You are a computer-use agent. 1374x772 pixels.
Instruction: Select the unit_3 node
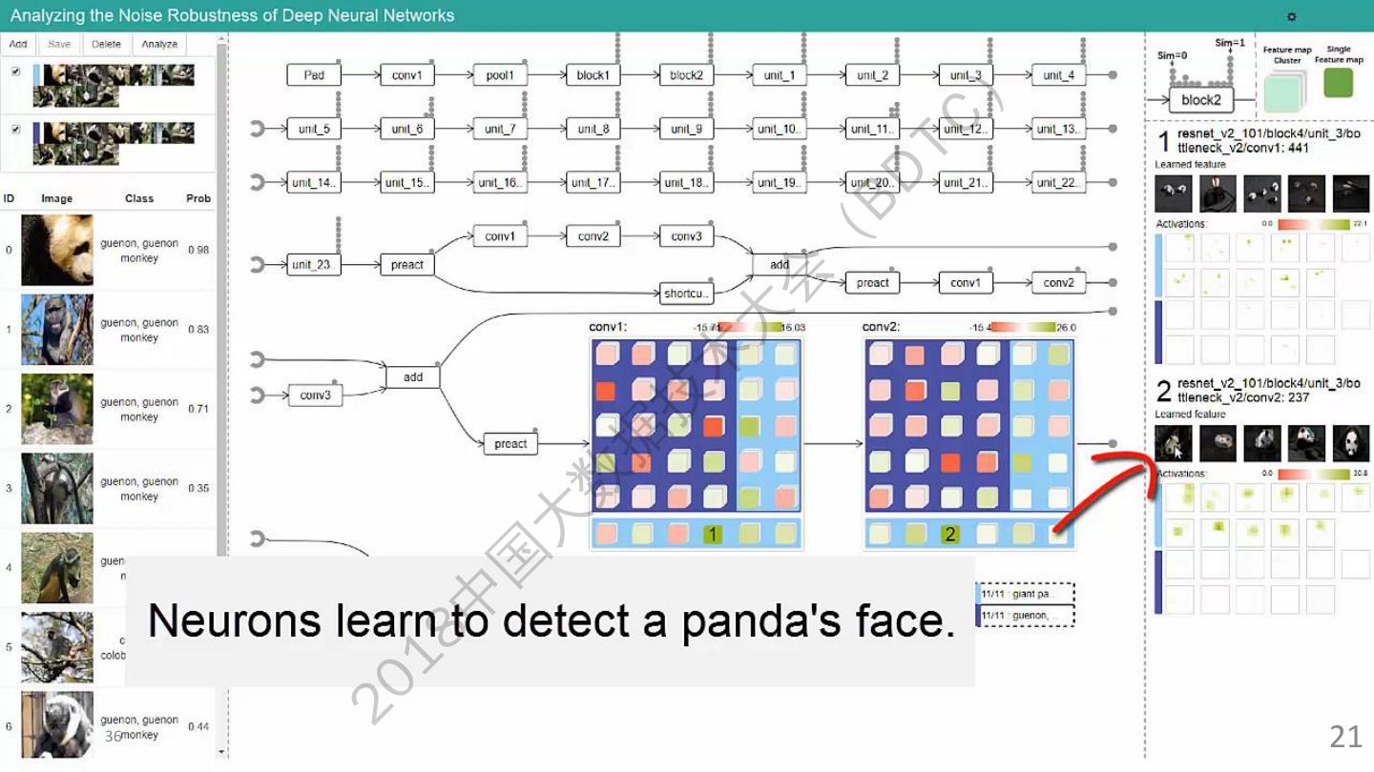click(966, 75)
